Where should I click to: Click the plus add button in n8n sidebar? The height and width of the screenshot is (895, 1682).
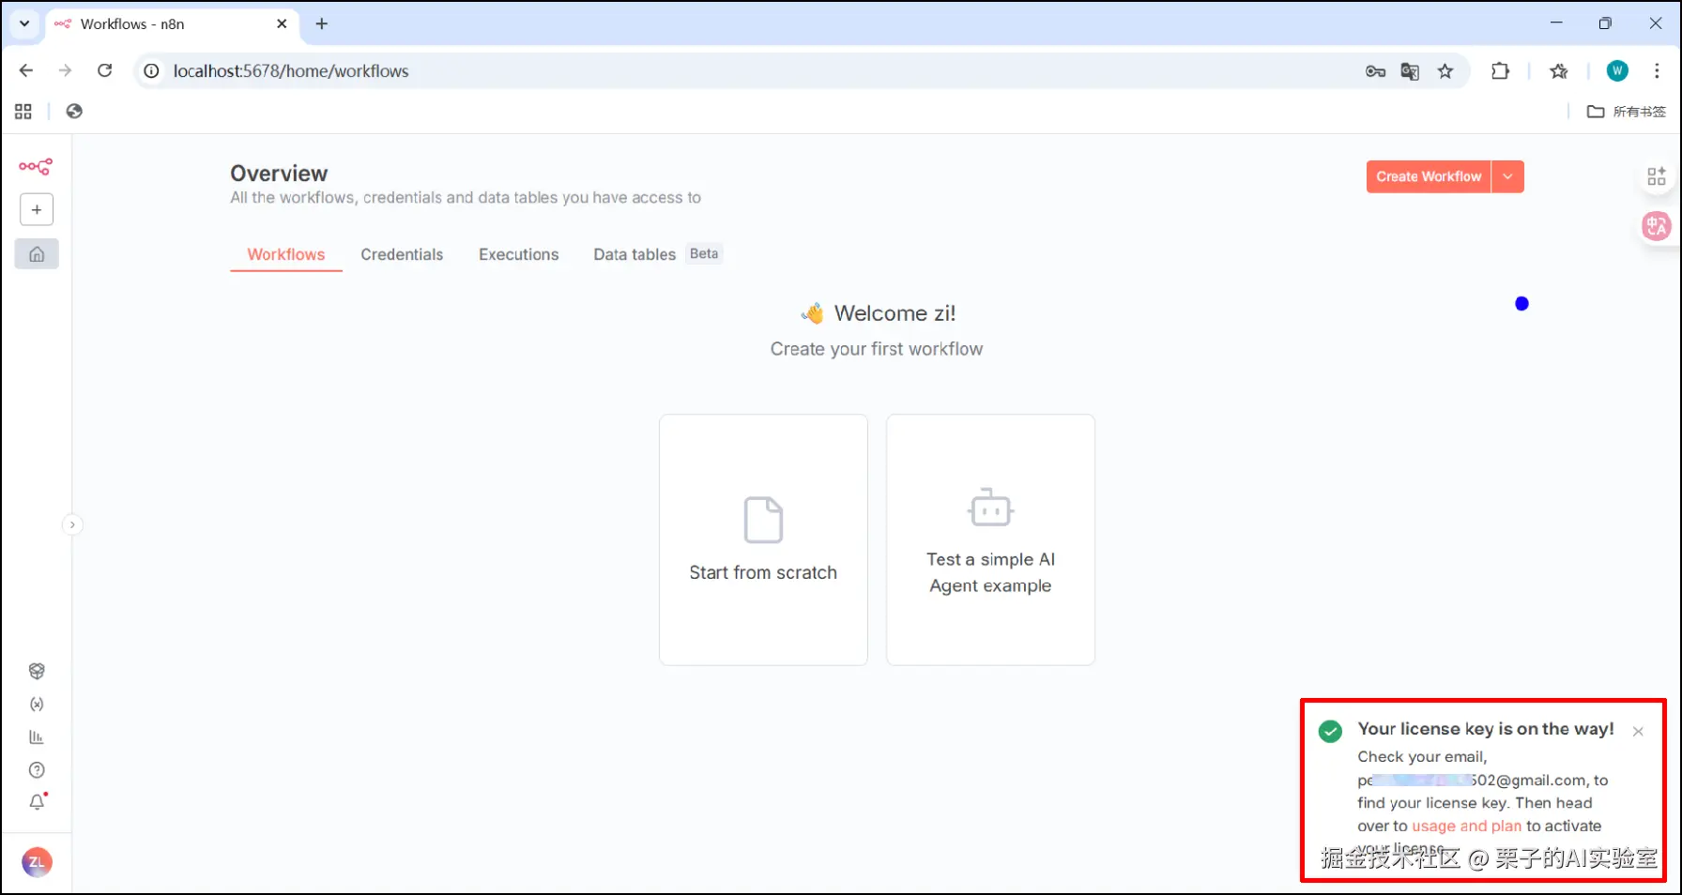tap(37, 209)
